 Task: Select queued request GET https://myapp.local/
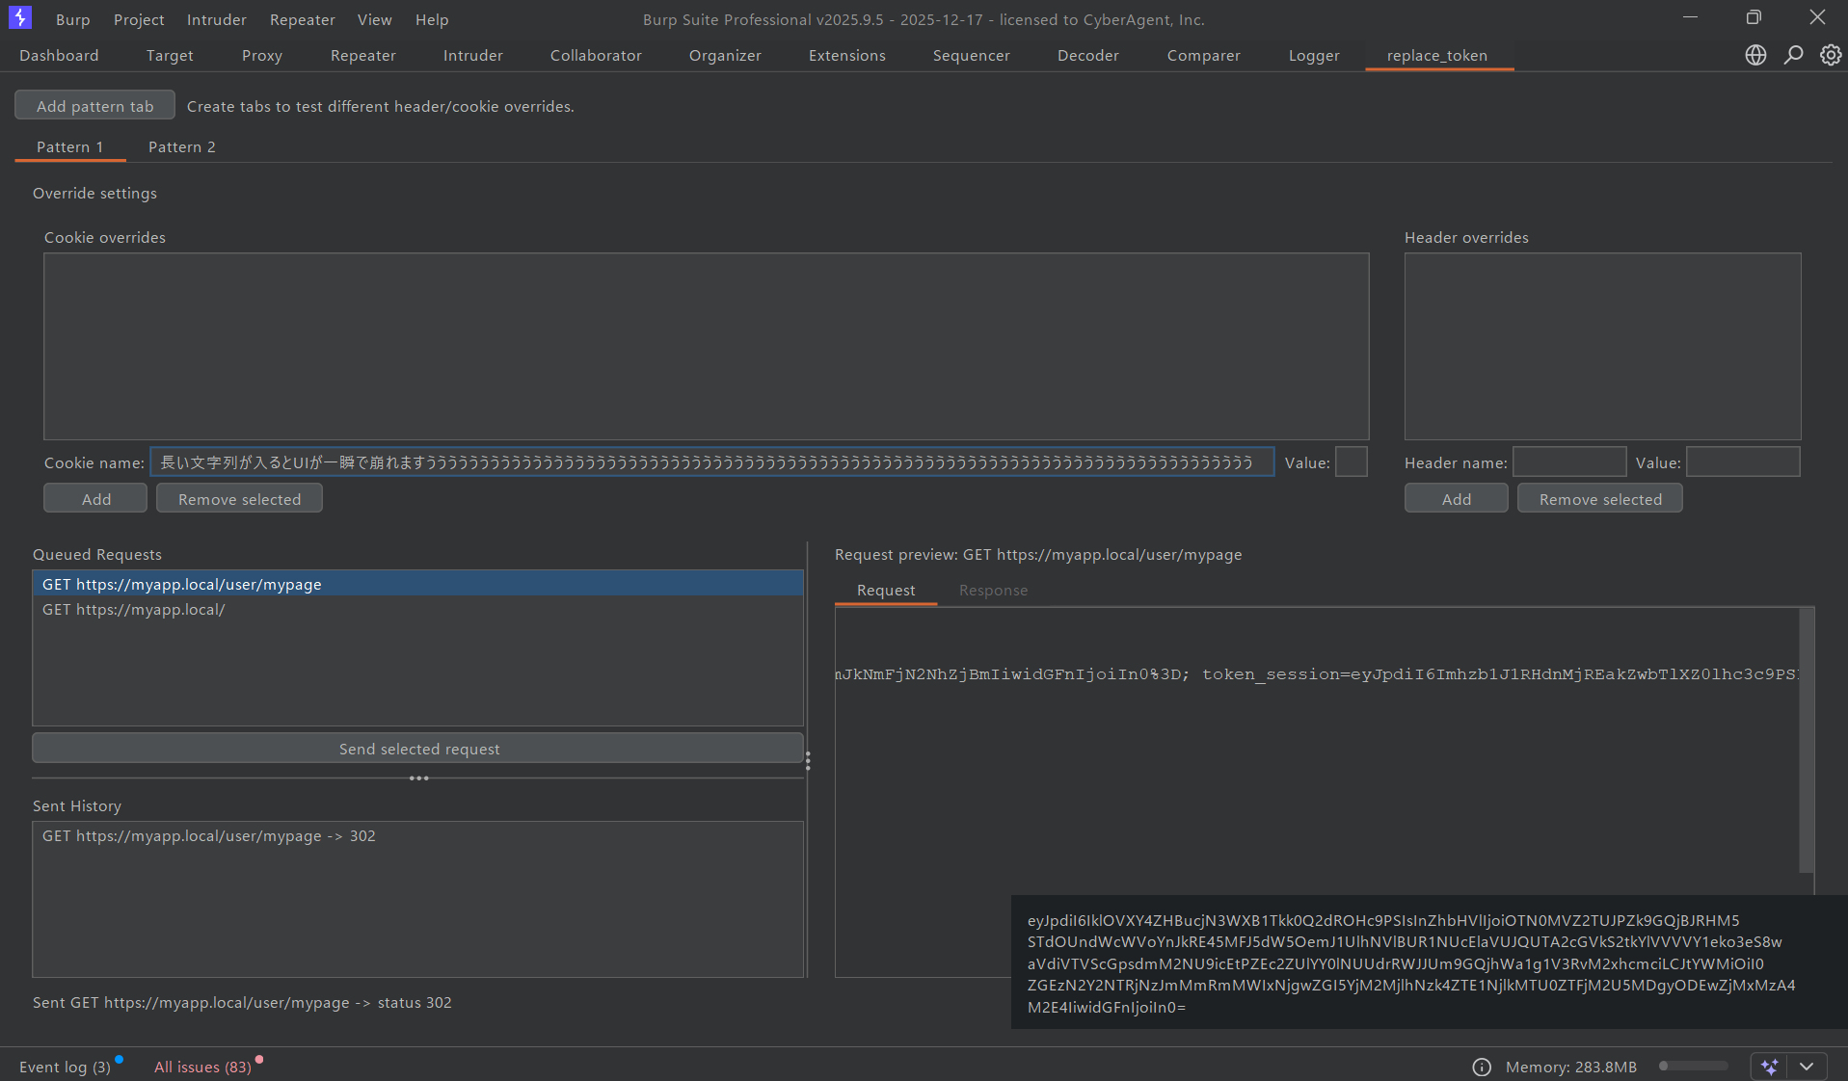click(x=133, y=609)
